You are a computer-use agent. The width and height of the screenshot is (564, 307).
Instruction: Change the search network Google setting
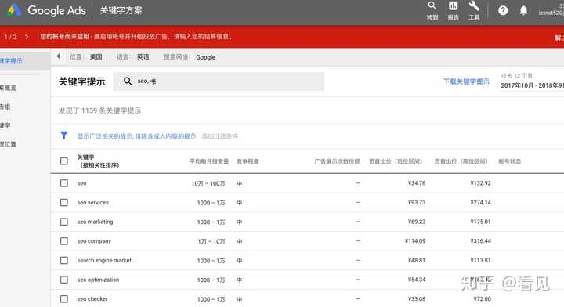[206, 57]
